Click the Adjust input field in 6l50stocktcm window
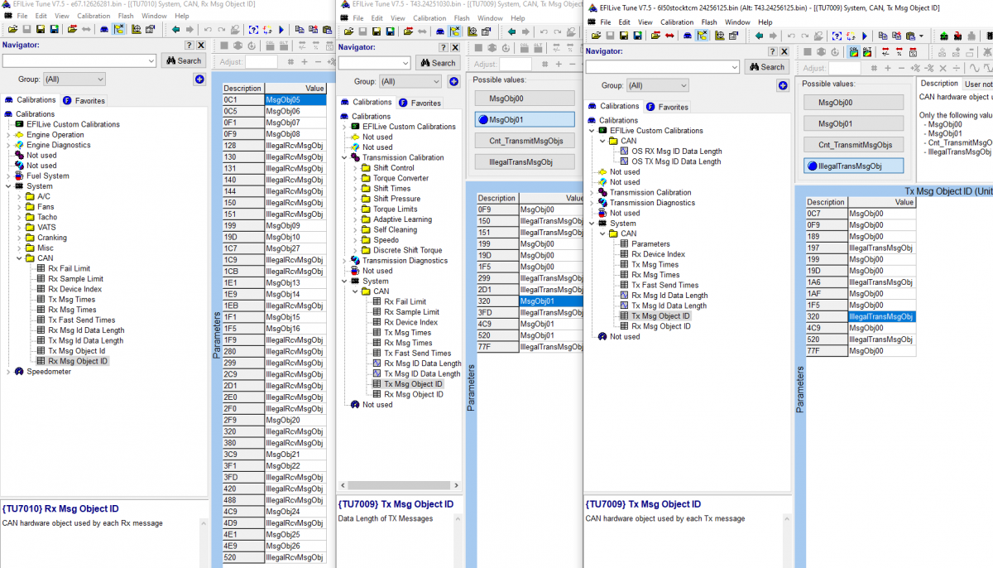993x568 pixels. tap(846, 68)
